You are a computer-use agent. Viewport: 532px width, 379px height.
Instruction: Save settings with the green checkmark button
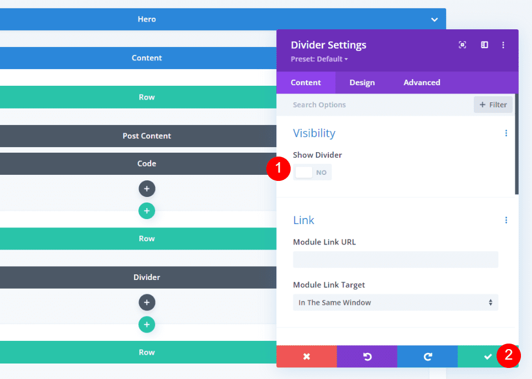pyautogui.click(x=487, y=356)
